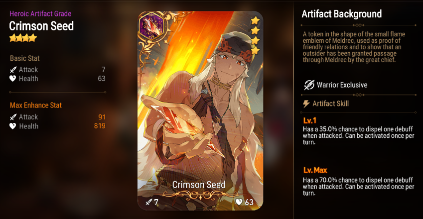
Task: Select the Lv.1 skill description
Action: (358, 135)
